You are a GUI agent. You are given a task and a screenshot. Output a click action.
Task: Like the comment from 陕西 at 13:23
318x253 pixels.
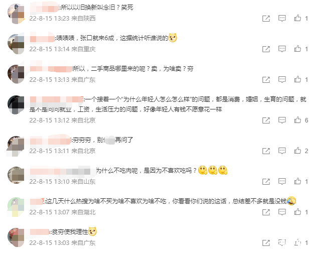coord(297,18)
